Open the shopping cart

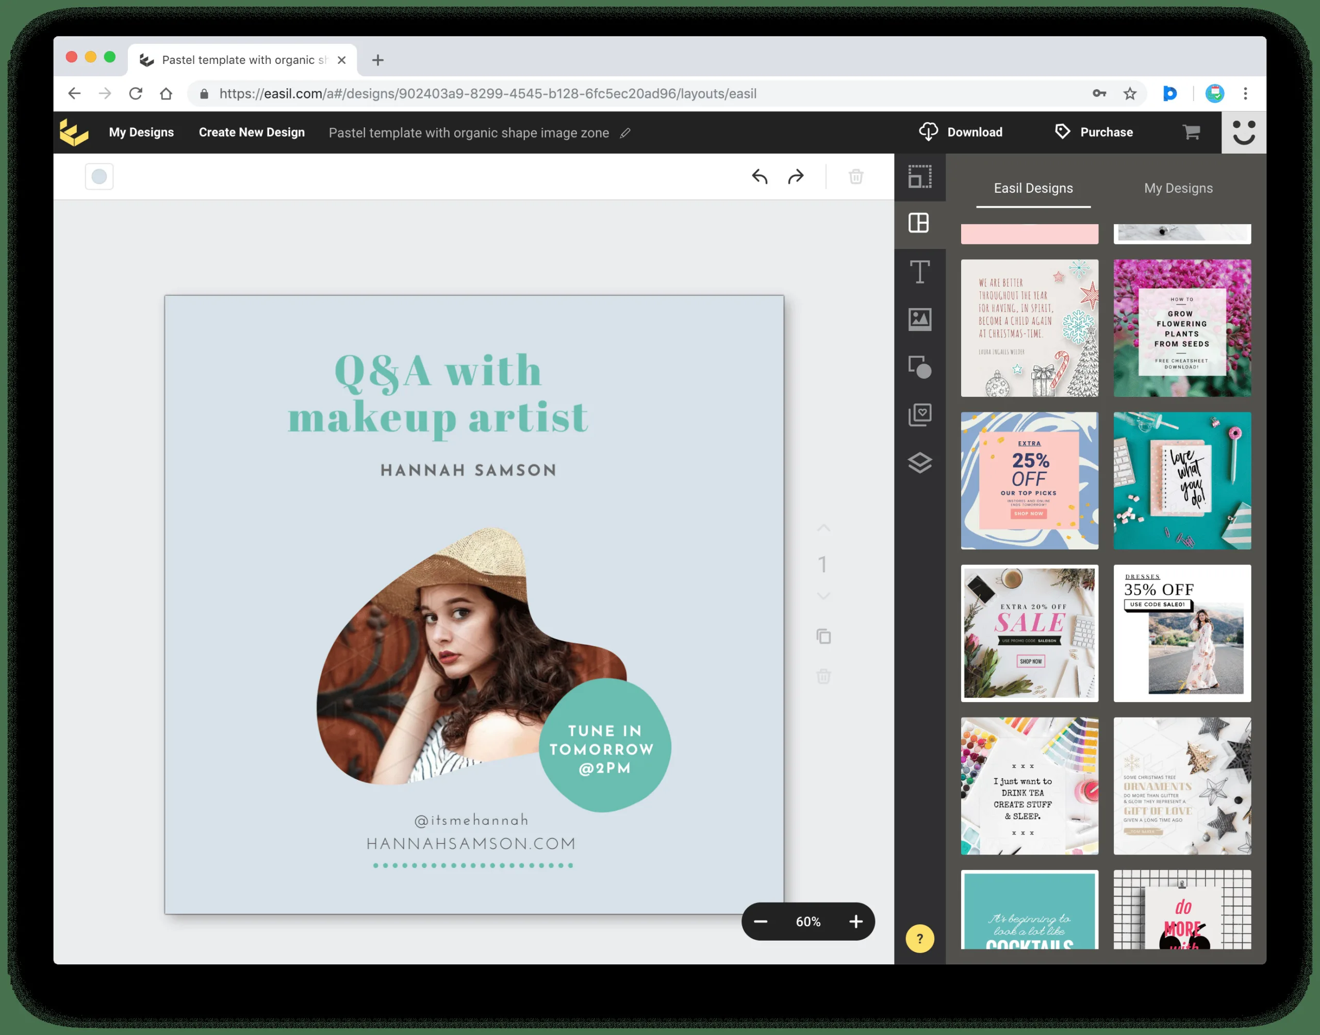[1191, 132]
